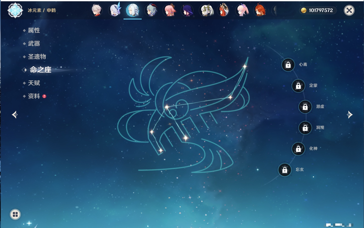Switch to Raiden Shogun's purple-haired avatar
This screenshot has width=364, height=228.
pyautogui.click(x=187, y=11)
